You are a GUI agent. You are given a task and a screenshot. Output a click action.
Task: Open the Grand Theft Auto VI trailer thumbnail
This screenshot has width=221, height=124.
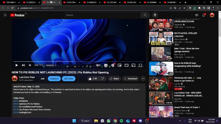pyautogui.click(x=161, y=111)
